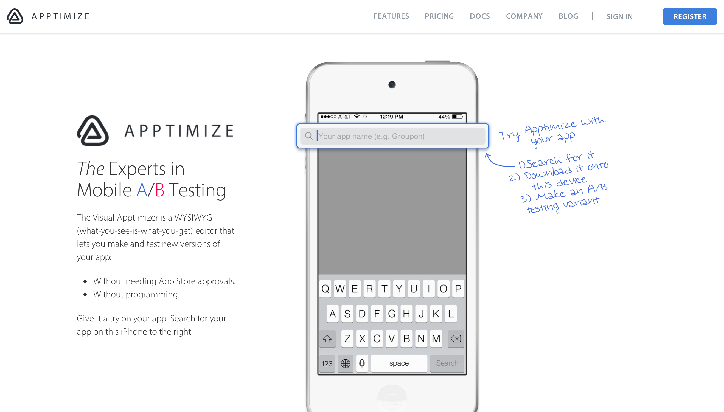This screenshot has height=412, width=724.
Task: Click the REGISTER button in header
Action: [689, 16]
